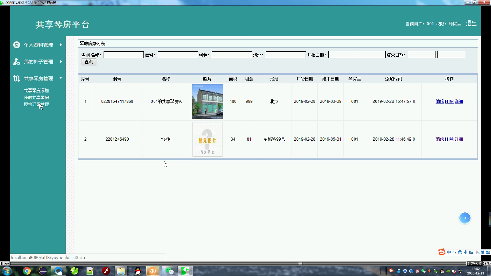Seek using the player progress bar handle
This screenshot has width=491, height=276.
pyautogui.click(x=300, y=263)
